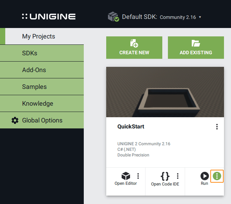The image size is (231, 204).
Task: Expand the Community 2.16 SDK dropdown
Action: coord(181,17)
